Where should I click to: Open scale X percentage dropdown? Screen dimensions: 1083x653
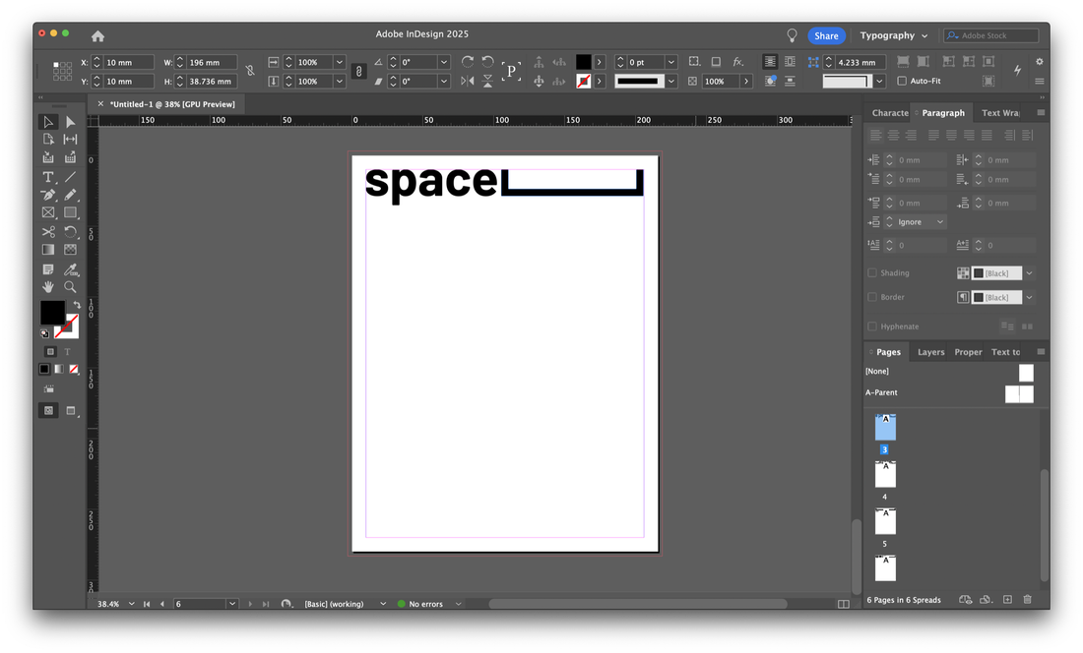pyautogui.click(x=339, y=62)
